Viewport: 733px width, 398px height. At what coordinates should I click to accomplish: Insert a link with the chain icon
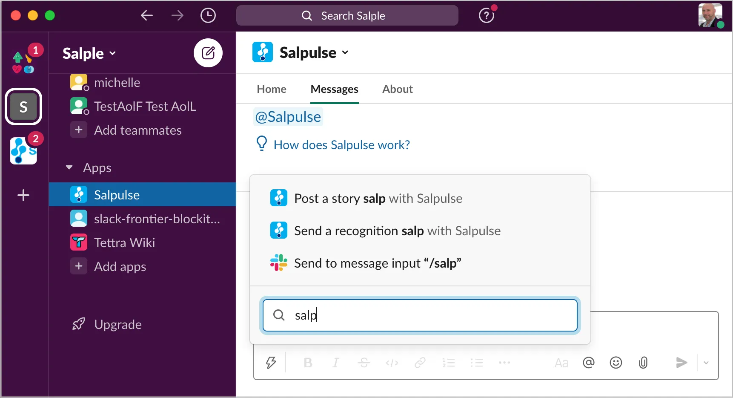[x=420, y=363]
